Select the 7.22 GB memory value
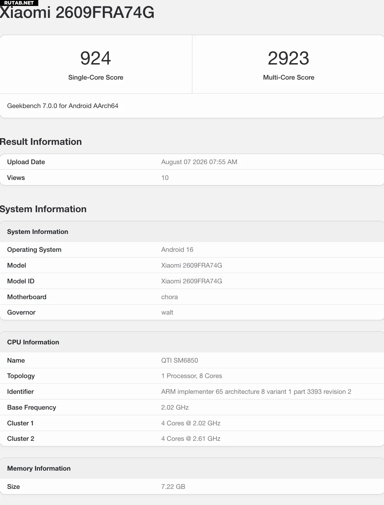The height and width of the screenshot is (505, 384). pos(173,487)
